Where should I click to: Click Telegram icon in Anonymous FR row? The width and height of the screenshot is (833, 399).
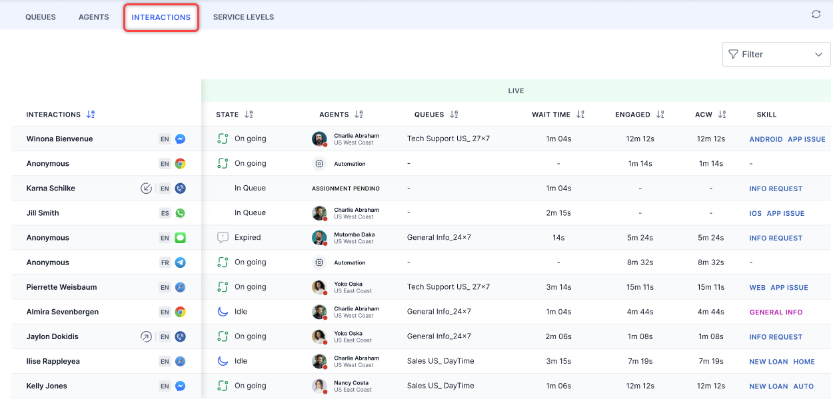180,262
